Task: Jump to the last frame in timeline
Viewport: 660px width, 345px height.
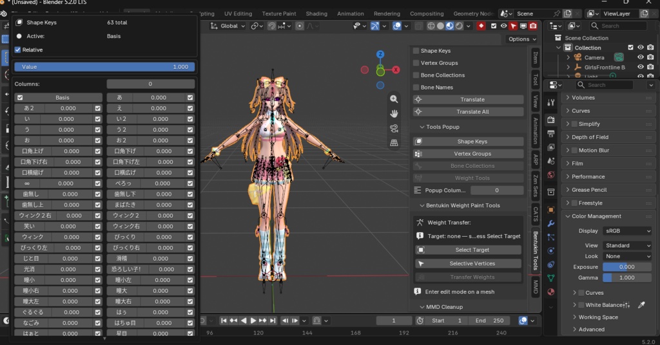Action: point(273,321)
